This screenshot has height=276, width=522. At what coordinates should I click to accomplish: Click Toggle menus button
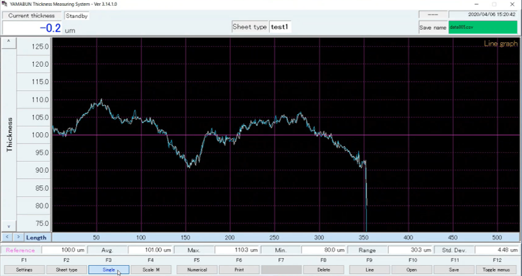click(x=497, y=270)
